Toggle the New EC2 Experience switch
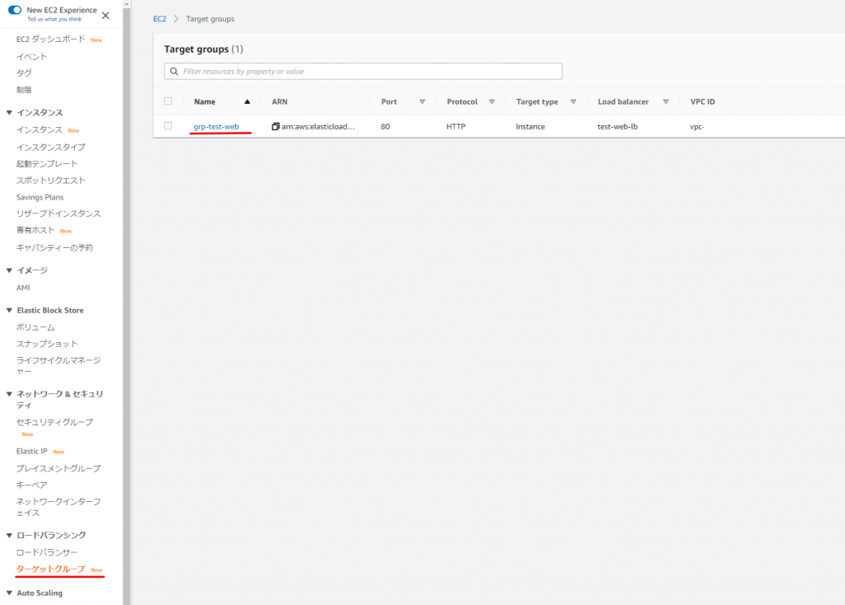The height and width of the screenshot is (605, 845). pos(15,10)
